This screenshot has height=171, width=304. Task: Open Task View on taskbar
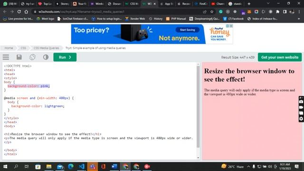[x=27, y=167]
